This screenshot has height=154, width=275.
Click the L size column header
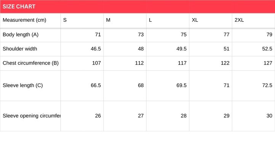point(150,20)
